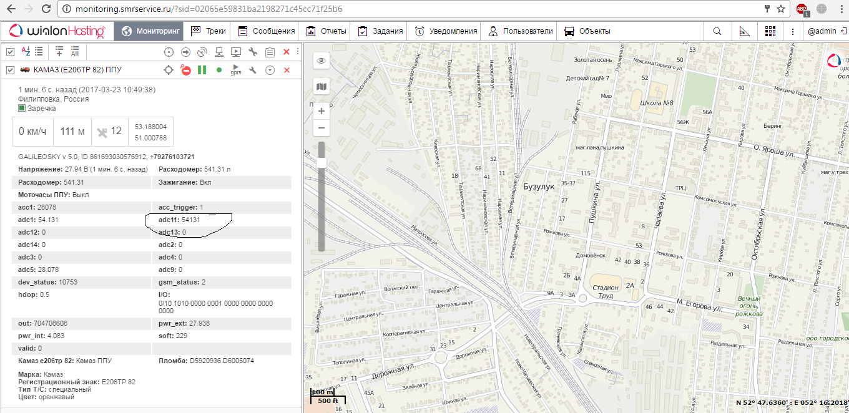This screenshot has width=849, height=413.
Task: Open the map source selection menu
Action: [321, 87]
